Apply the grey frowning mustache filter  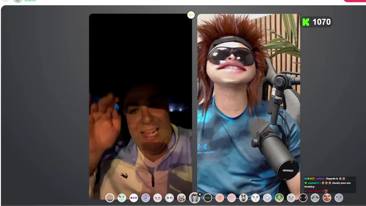(291, 198)
